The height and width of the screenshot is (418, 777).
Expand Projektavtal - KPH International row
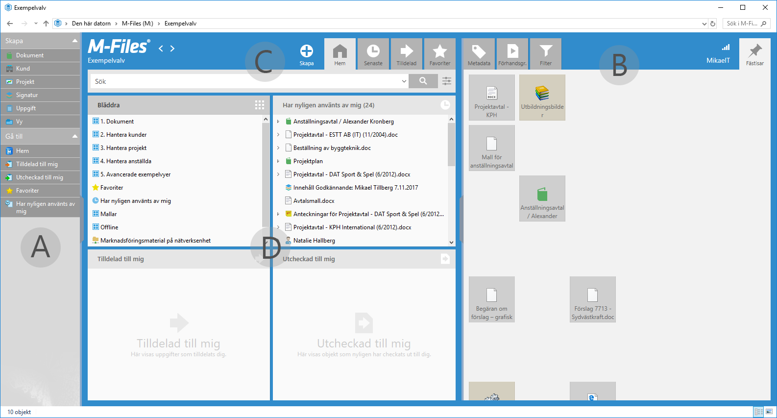278,227
